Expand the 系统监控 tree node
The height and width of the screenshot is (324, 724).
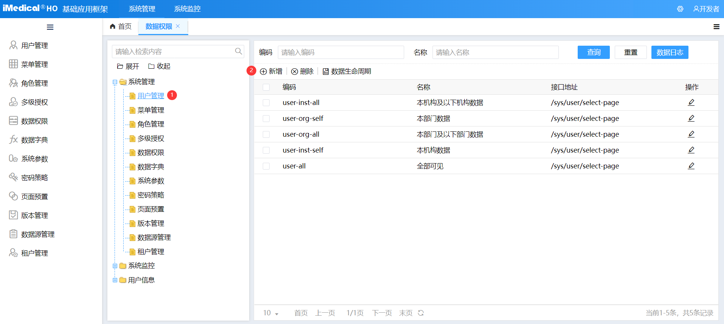tap(115, 266)
